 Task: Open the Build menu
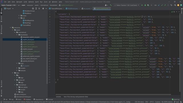coord(37,2)
